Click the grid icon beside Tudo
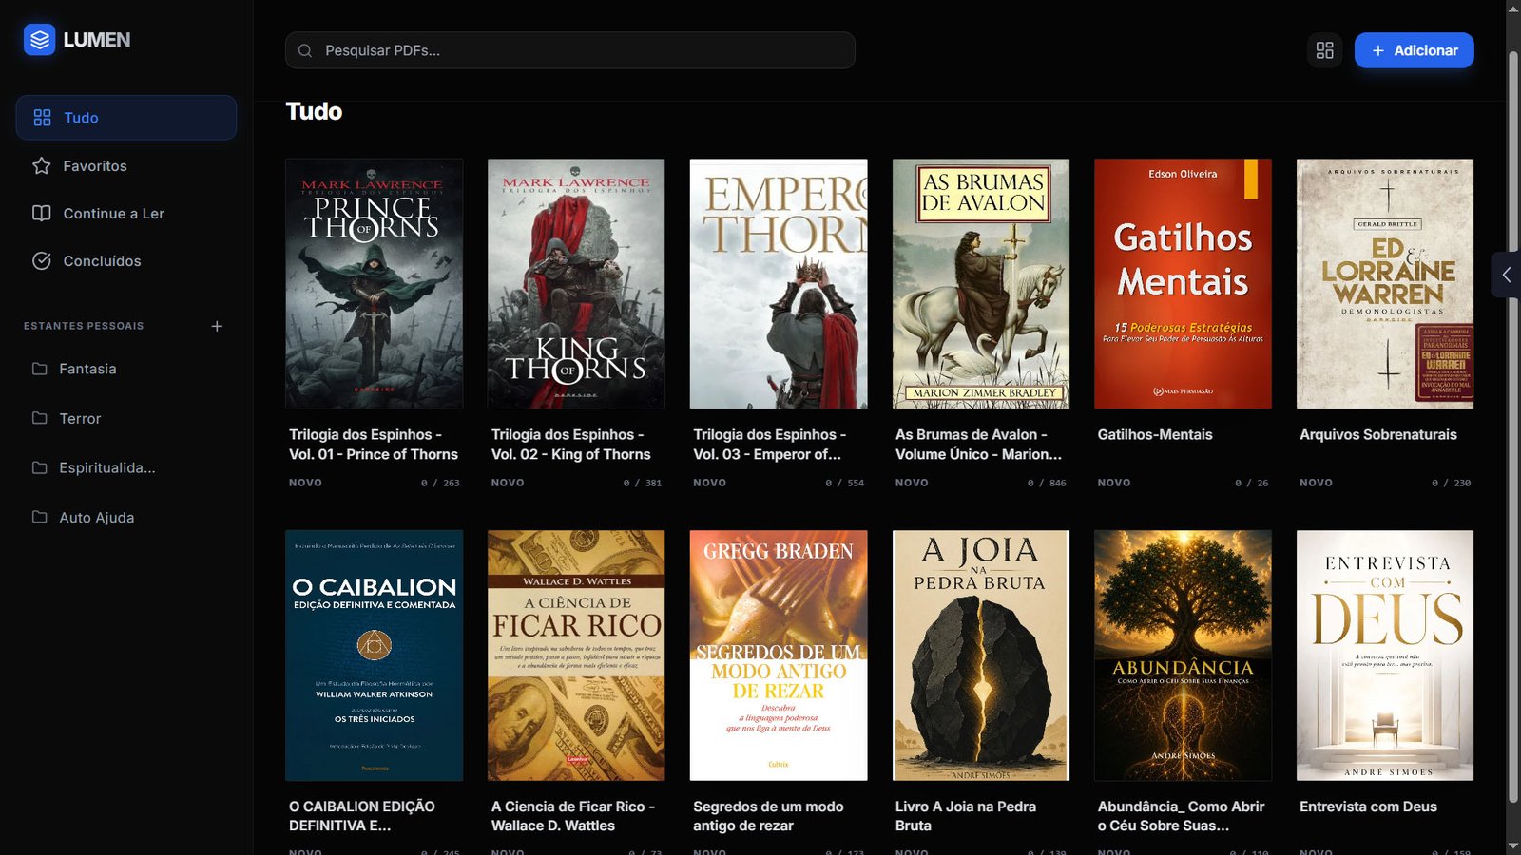Image resolution: width=1521 pixels, height=855 pixels. click(x=42, y=118)
